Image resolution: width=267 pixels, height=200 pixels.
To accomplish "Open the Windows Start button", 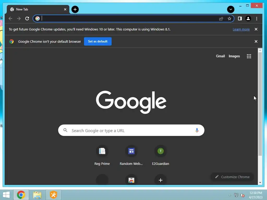I will point(6,195).
